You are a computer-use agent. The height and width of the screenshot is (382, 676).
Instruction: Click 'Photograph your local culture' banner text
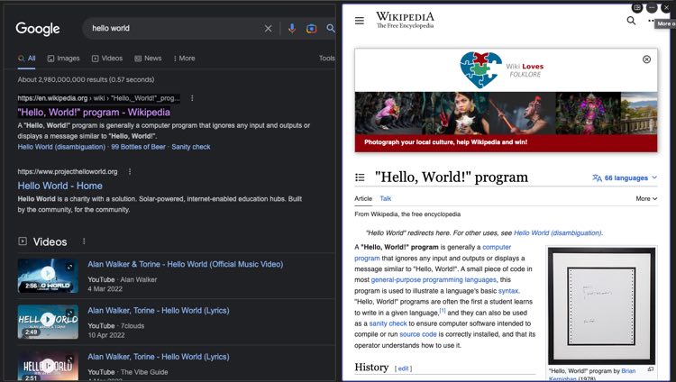pos(445,142)
